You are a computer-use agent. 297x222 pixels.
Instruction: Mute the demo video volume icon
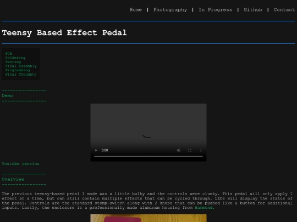(x=178, y=150)
